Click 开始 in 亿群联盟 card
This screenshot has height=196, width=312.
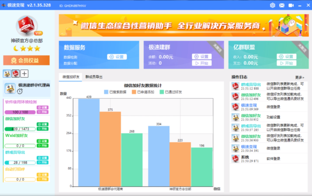(x=287, y=63)
